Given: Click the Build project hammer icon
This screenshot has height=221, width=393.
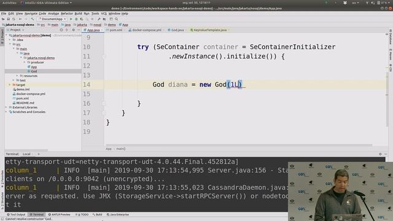Looking at the screenshot, I should (x=33, y=19).
